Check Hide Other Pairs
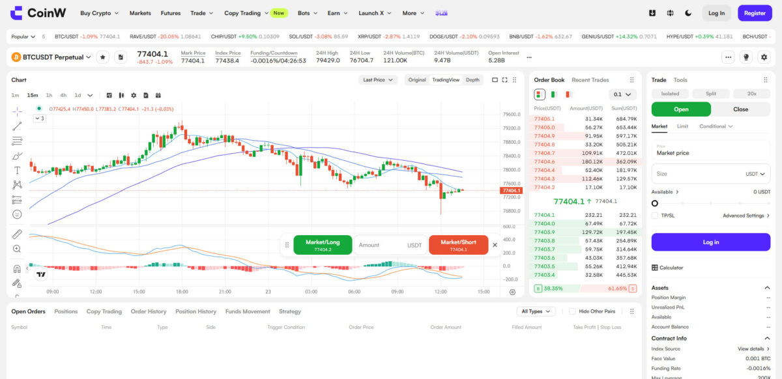This screenshot has width=782, height=379. (572, 311)
